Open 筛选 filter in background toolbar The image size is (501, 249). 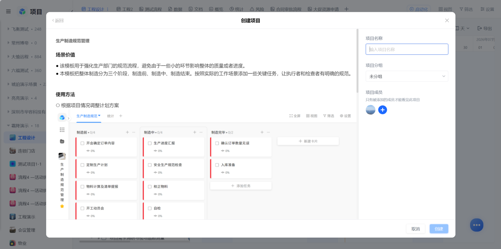tap(466, 9)
